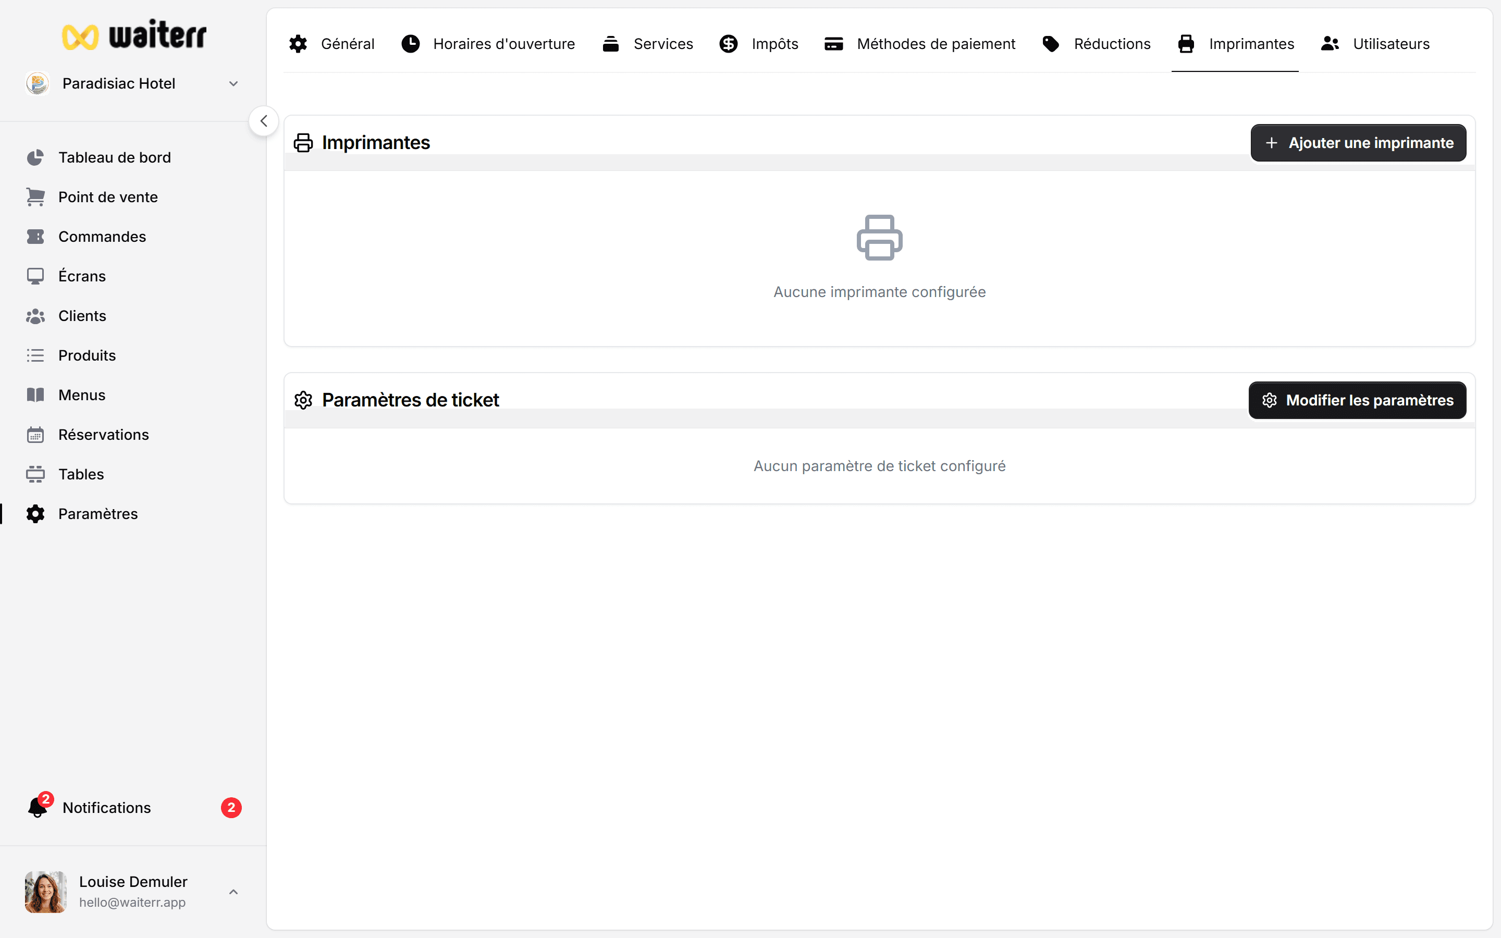Open the Services tab
Image resolution: width=1501 pixels, height=938 pixels.
coord(647,44)
